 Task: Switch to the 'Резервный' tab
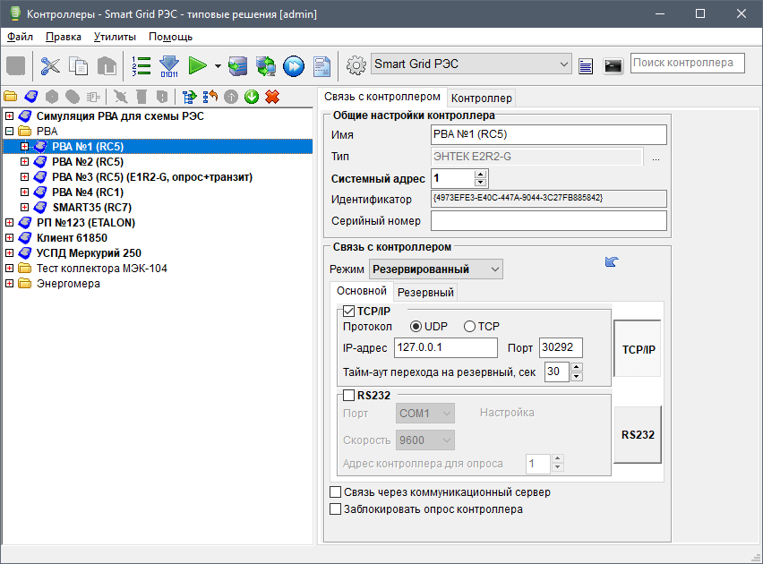(x=425, y=292)
